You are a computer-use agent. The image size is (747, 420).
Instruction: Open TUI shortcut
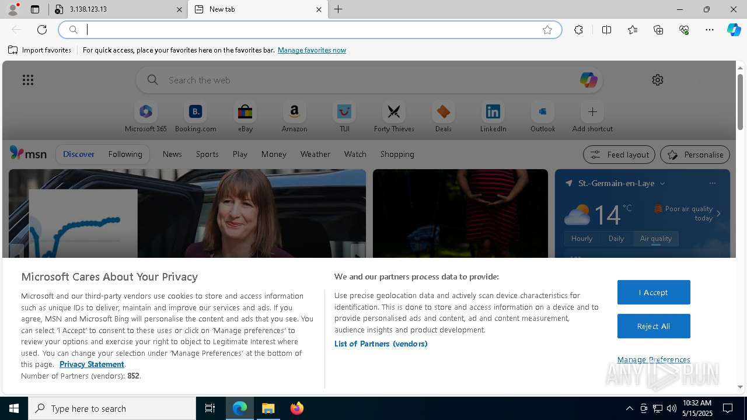(344, 117)
